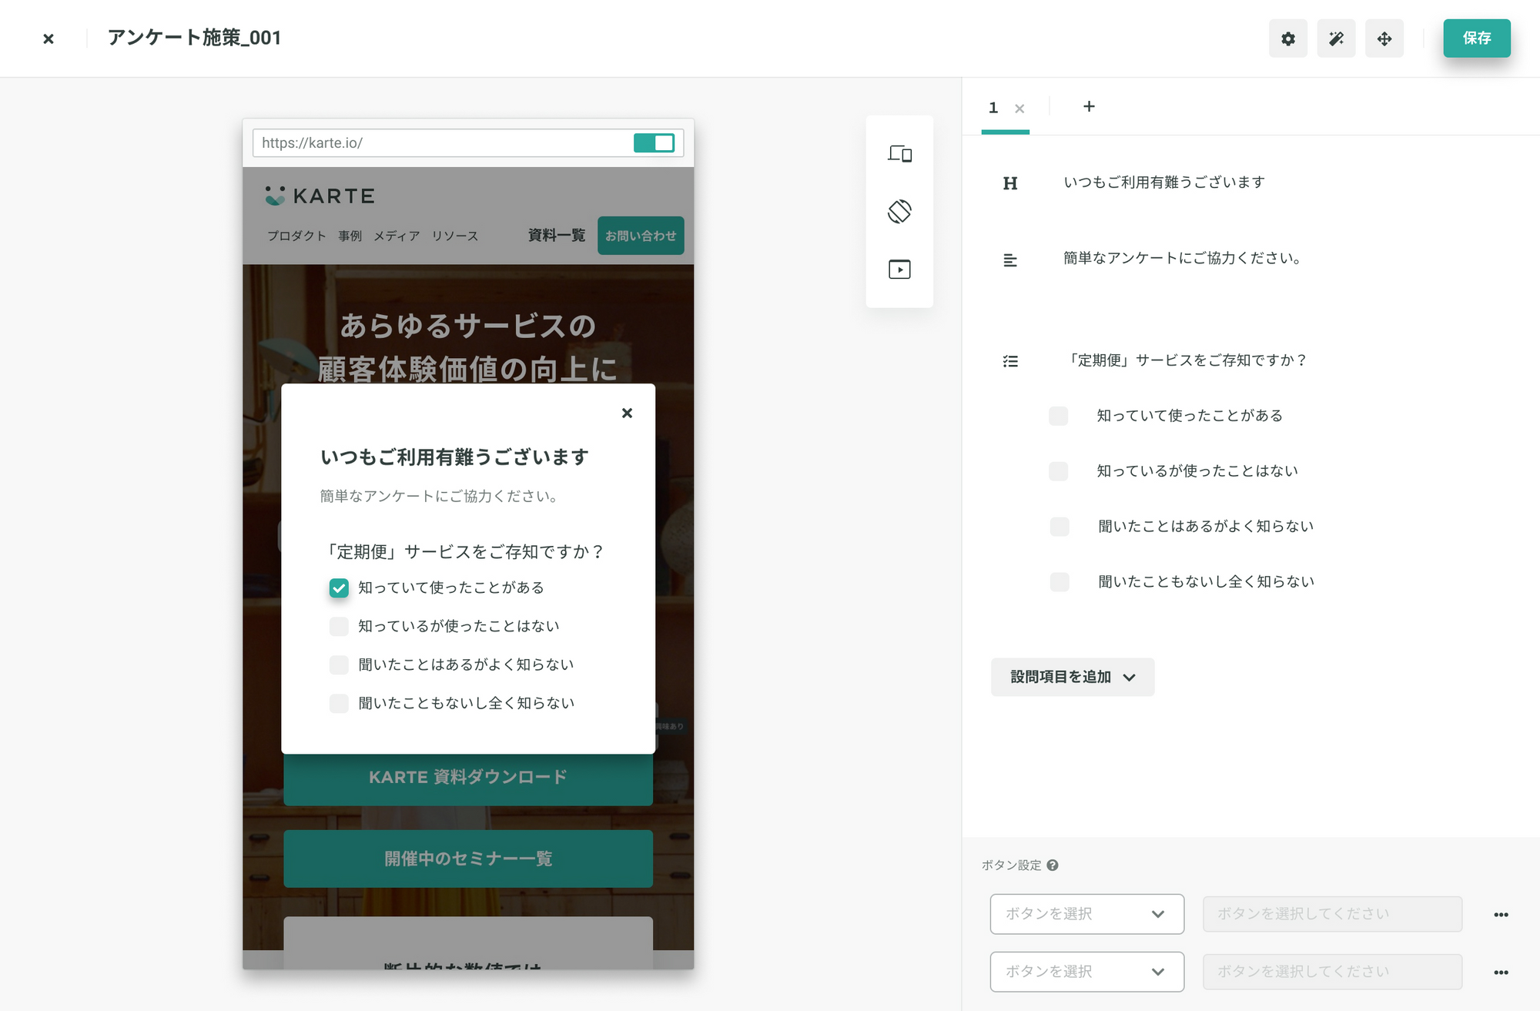This screenshot has width=1540, height=1011.
Task: Add a new page tab with plus
Action: pos(1089,106)
